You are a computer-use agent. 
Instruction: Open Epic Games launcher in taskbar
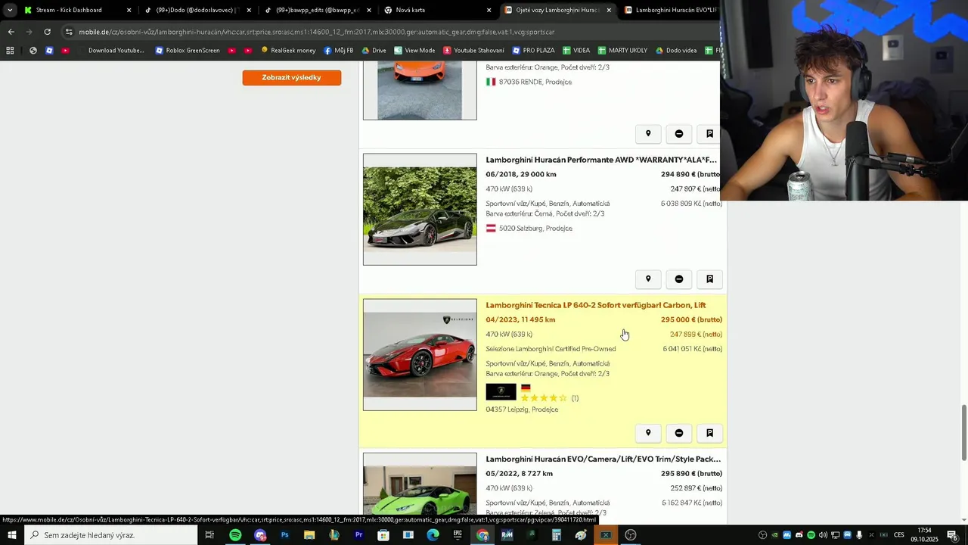click(458, 535)
